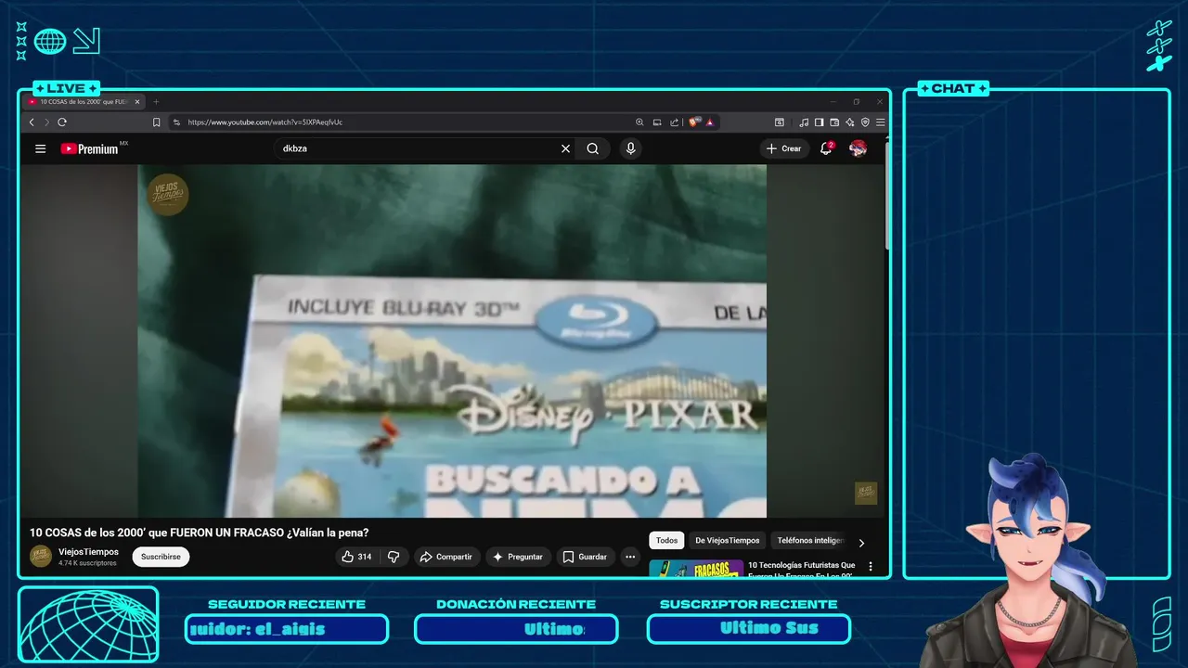Click the magnifier search button
The height and width of the screenshot is (668, 1188).
[x=592, y=148]
